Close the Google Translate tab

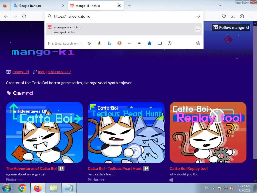[63, 6]
